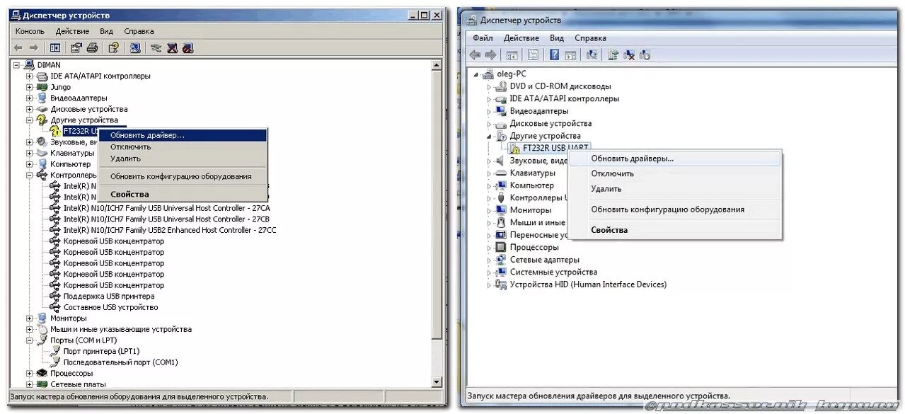
Task: Click Forward arrow in left window toolbar
Action: coord(33,48)
